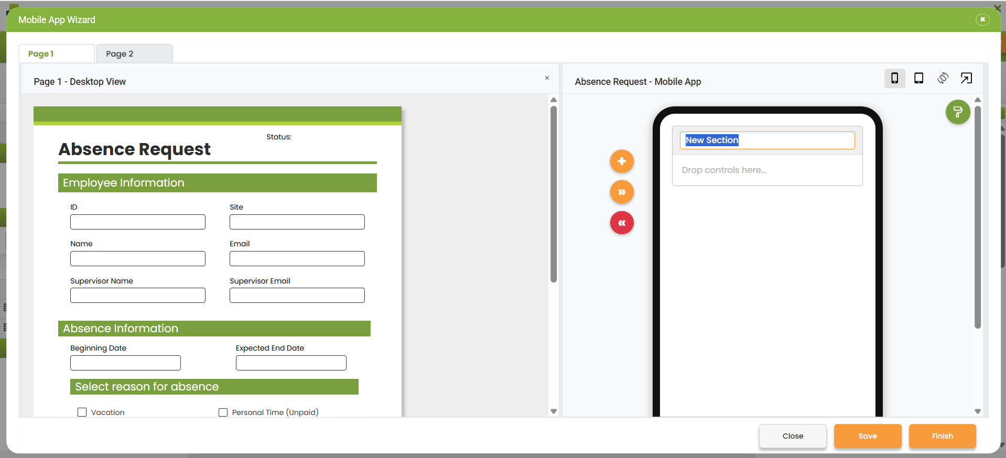Select the tablet preview icon
The image size is (1006, 458).
click(918, 78)
